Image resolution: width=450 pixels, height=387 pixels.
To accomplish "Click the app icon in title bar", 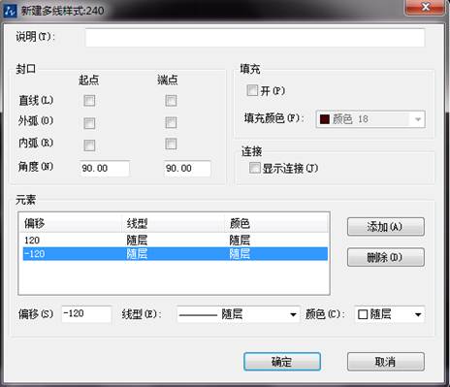I will pyautogui.click(x=10, y=11).
